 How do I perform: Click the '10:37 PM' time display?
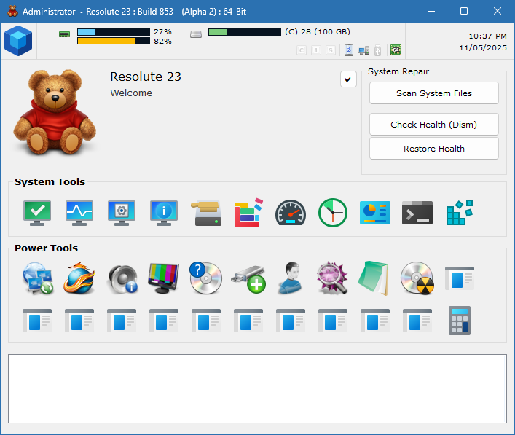tap(487, 36)
